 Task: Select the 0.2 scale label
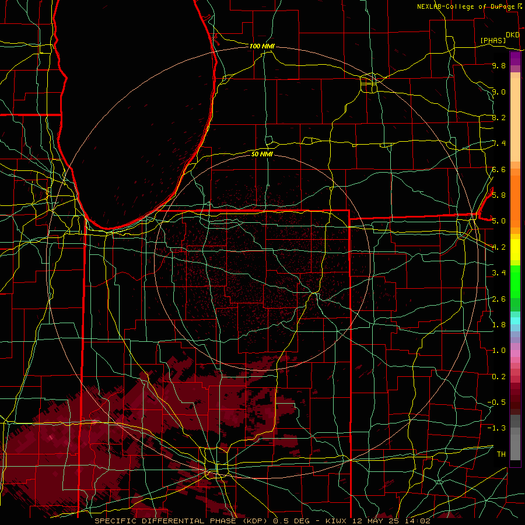(x=499, y=376)
